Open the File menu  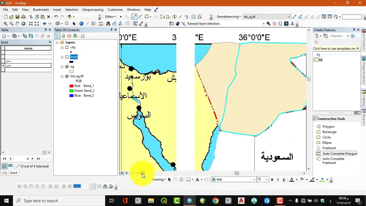(x=6, y=9)
